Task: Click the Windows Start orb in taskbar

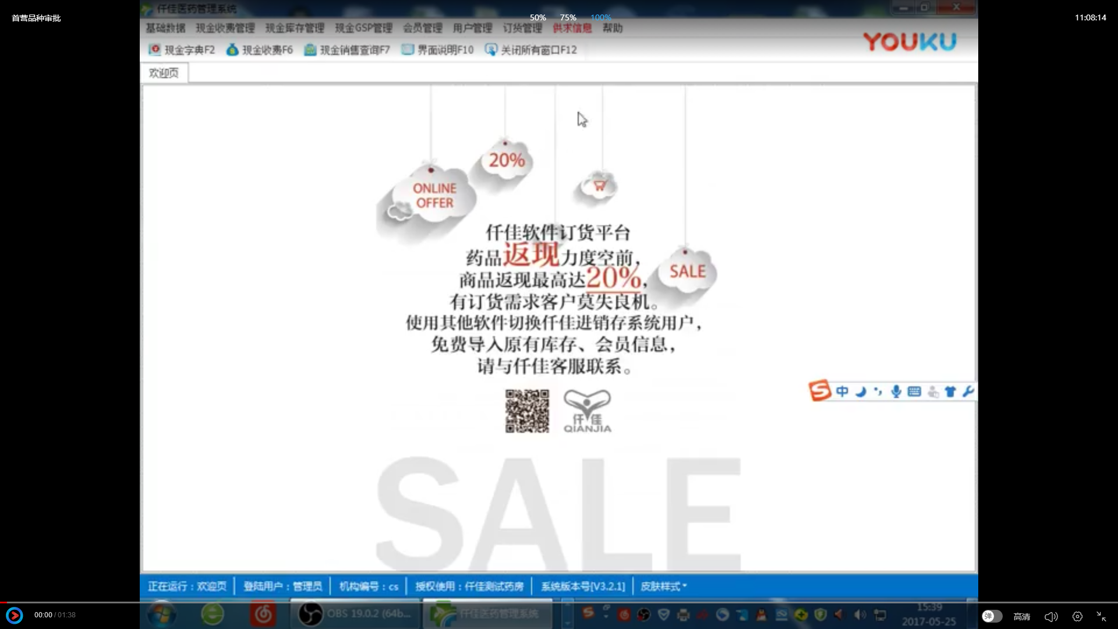Action: pyautogui.click(x=161, y=615)
